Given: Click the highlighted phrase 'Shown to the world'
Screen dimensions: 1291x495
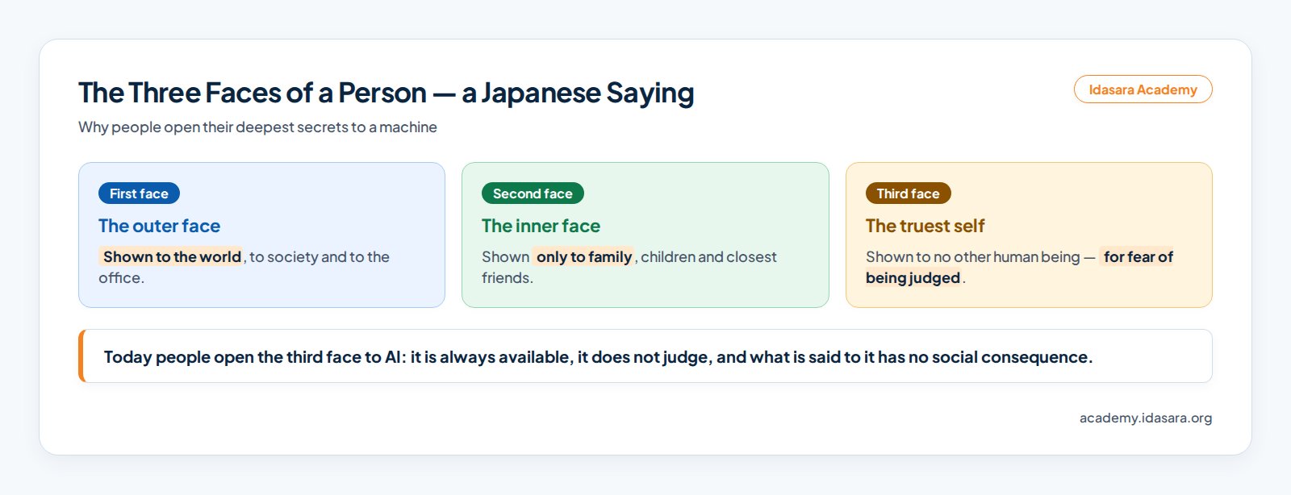Looking at the screenshot, I should point(172,256).
